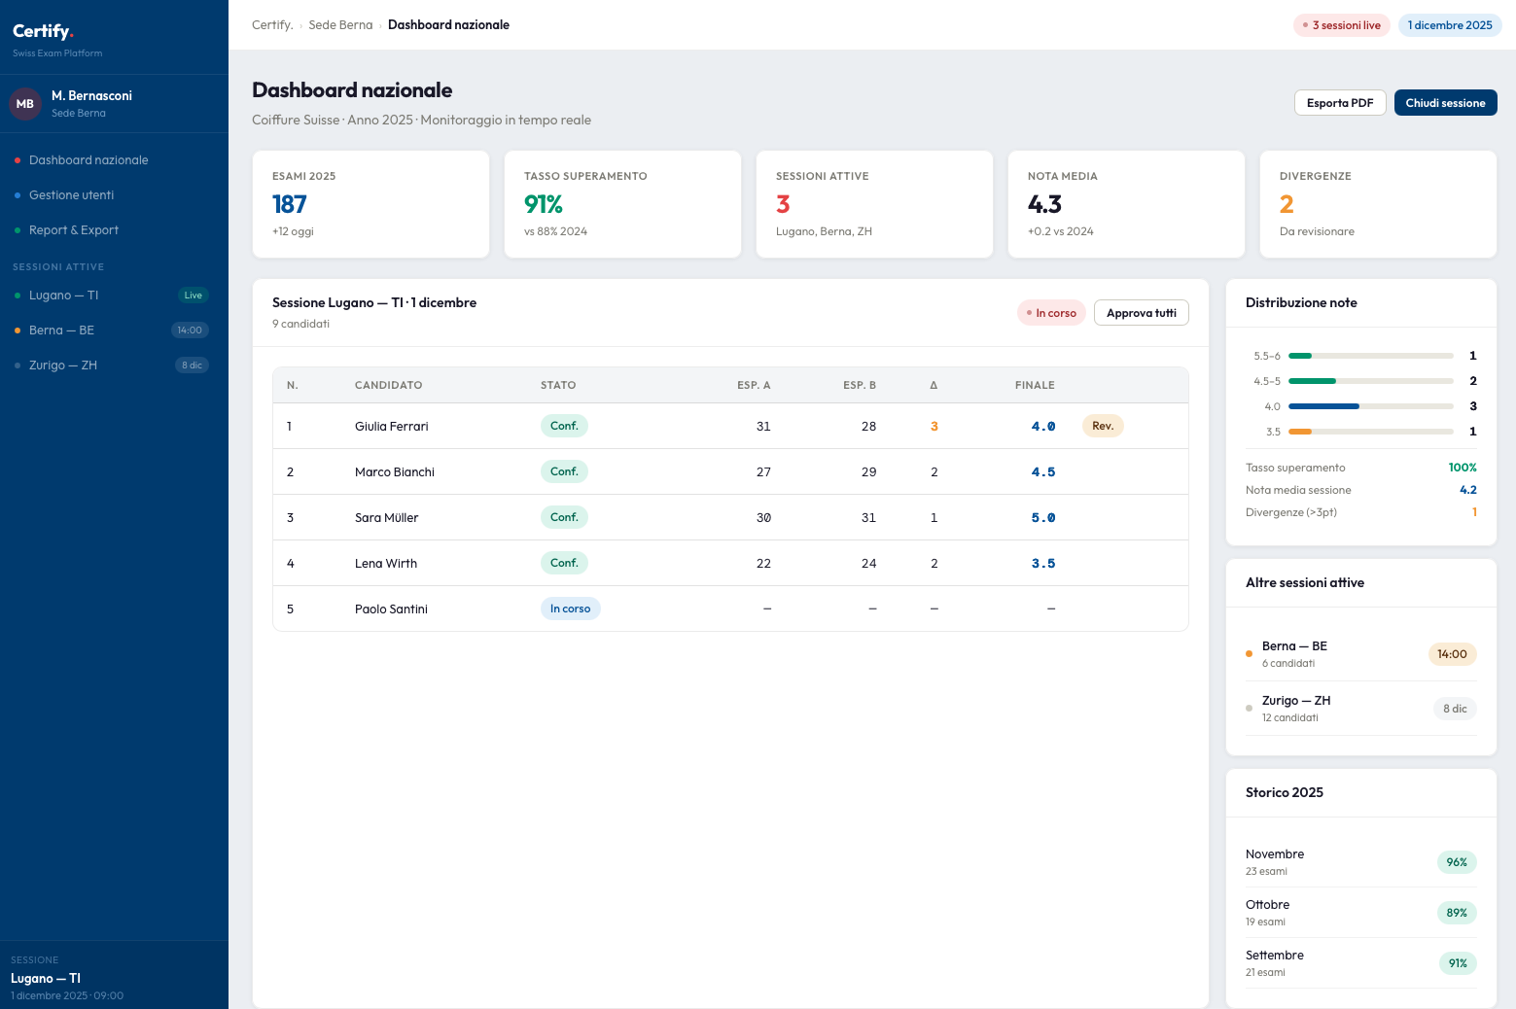Open Dashboard nazionale in the sidebar
Viewport: 1516px width, 1009px height.
pos(88,160)
